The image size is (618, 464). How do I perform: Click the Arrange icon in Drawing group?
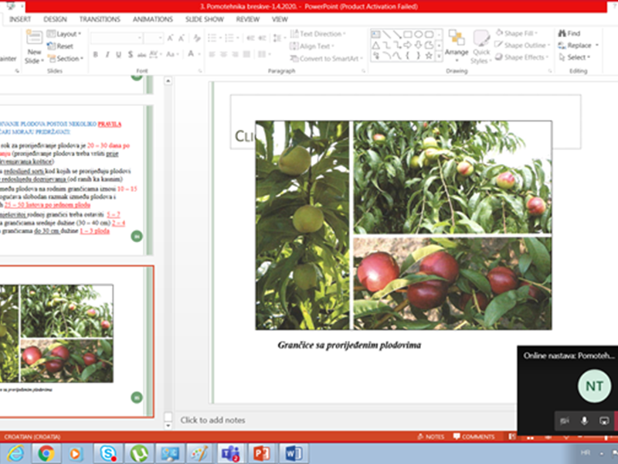coord(457,43)
